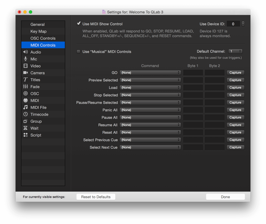This screenshot has height=224, width=266.
Task: Click the Wait hourglass icon
Action: pos(25,128)
